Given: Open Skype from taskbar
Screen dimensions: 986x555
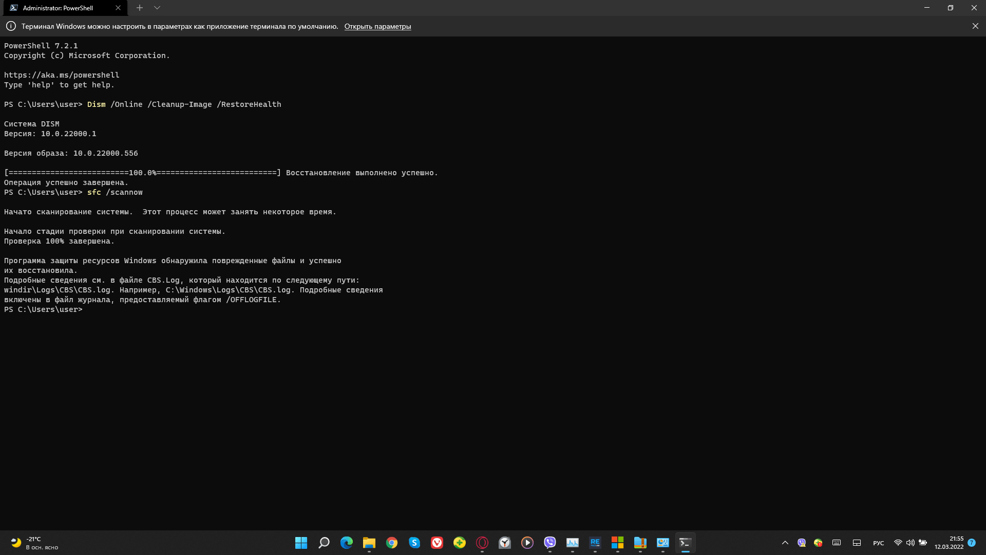Looking at the screenshot, I should 414,543.
